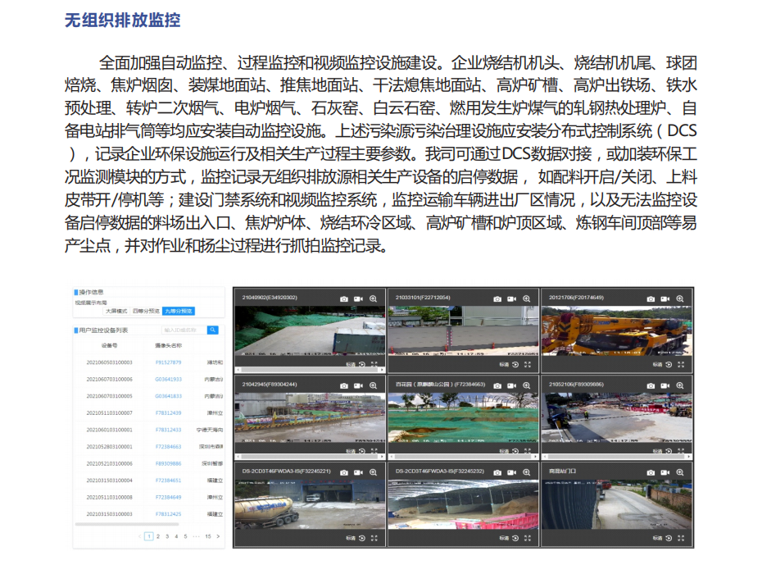The width and height of the screenshot is (762, 574).
Task: Zoom in on 21040902(E34920302) feed
Action: click(374, 298)
